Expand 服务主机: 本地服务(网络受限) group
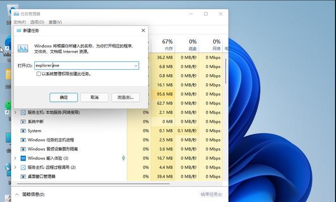Image resolution: width=336 pixels, height=202 pixels. (x=15, y=112)
